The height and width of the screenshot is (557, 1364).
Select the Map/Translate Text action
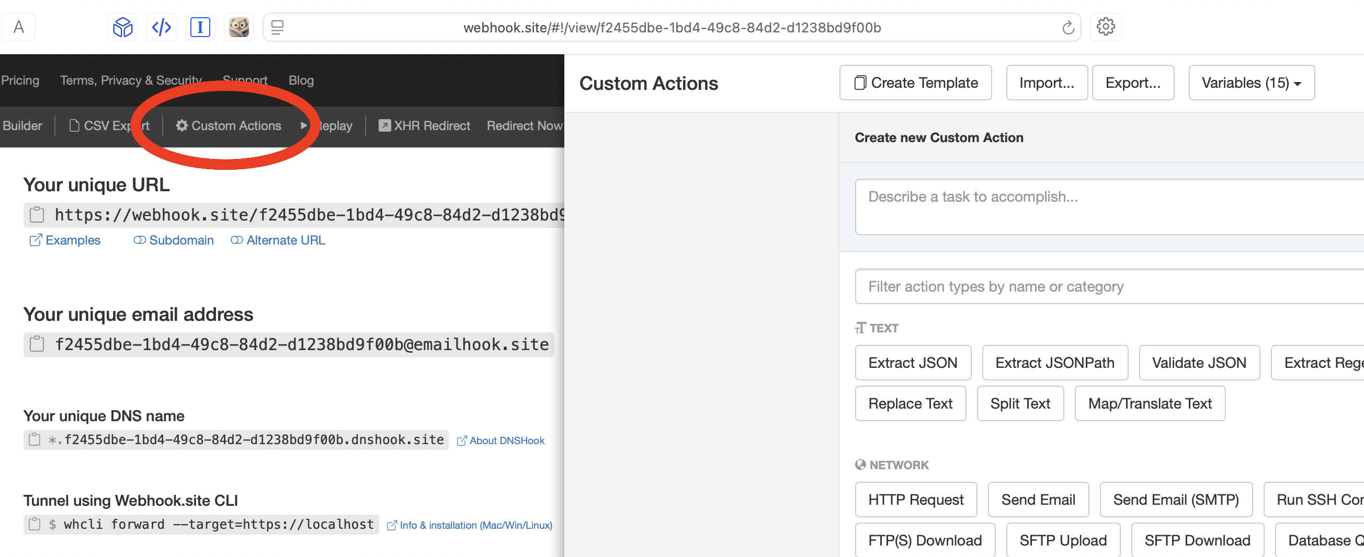pyautogui.click(x=1150, y=403)
